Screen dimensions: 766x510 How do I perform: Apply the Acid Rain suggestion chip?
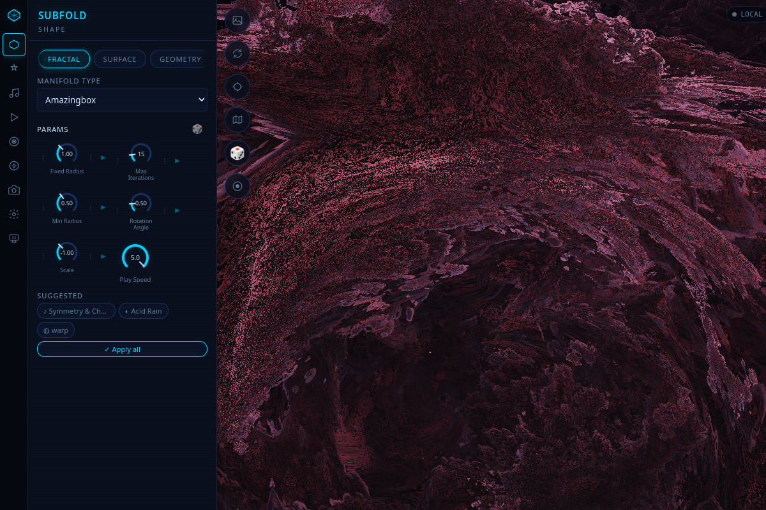click(x=144, y=311)
